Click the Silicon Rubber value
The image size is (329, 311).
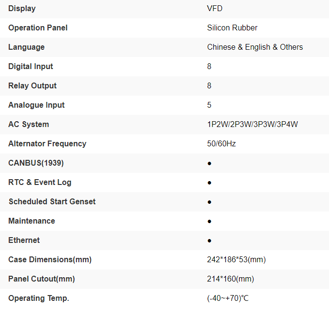(x=232, y=28)
